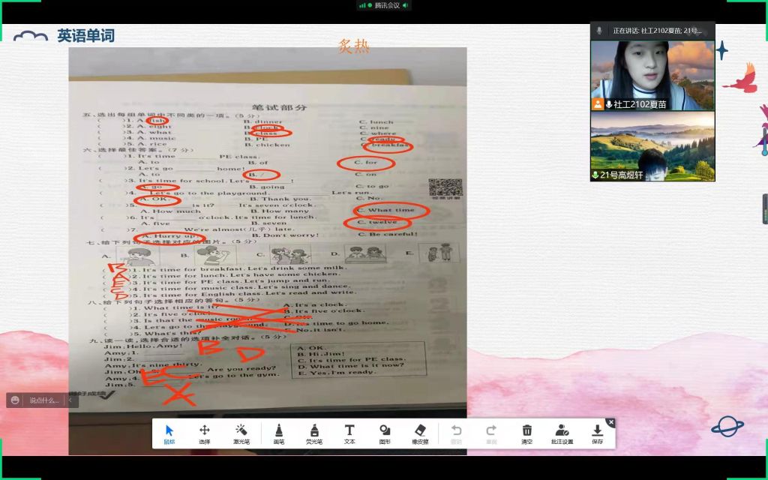Select the 荧光笔 highlighter tool
This screenshot has height=480, width=768.
pyautogui.click(x=313, y=433)
